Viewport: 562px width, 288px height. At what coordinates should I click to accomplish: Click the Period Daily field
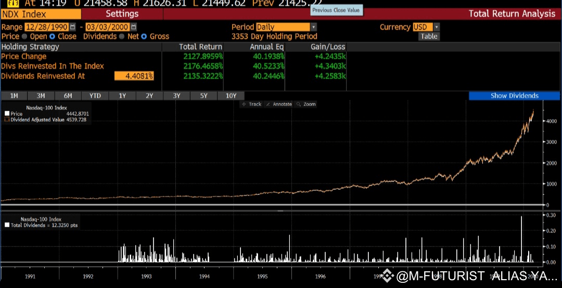(283, 27)
